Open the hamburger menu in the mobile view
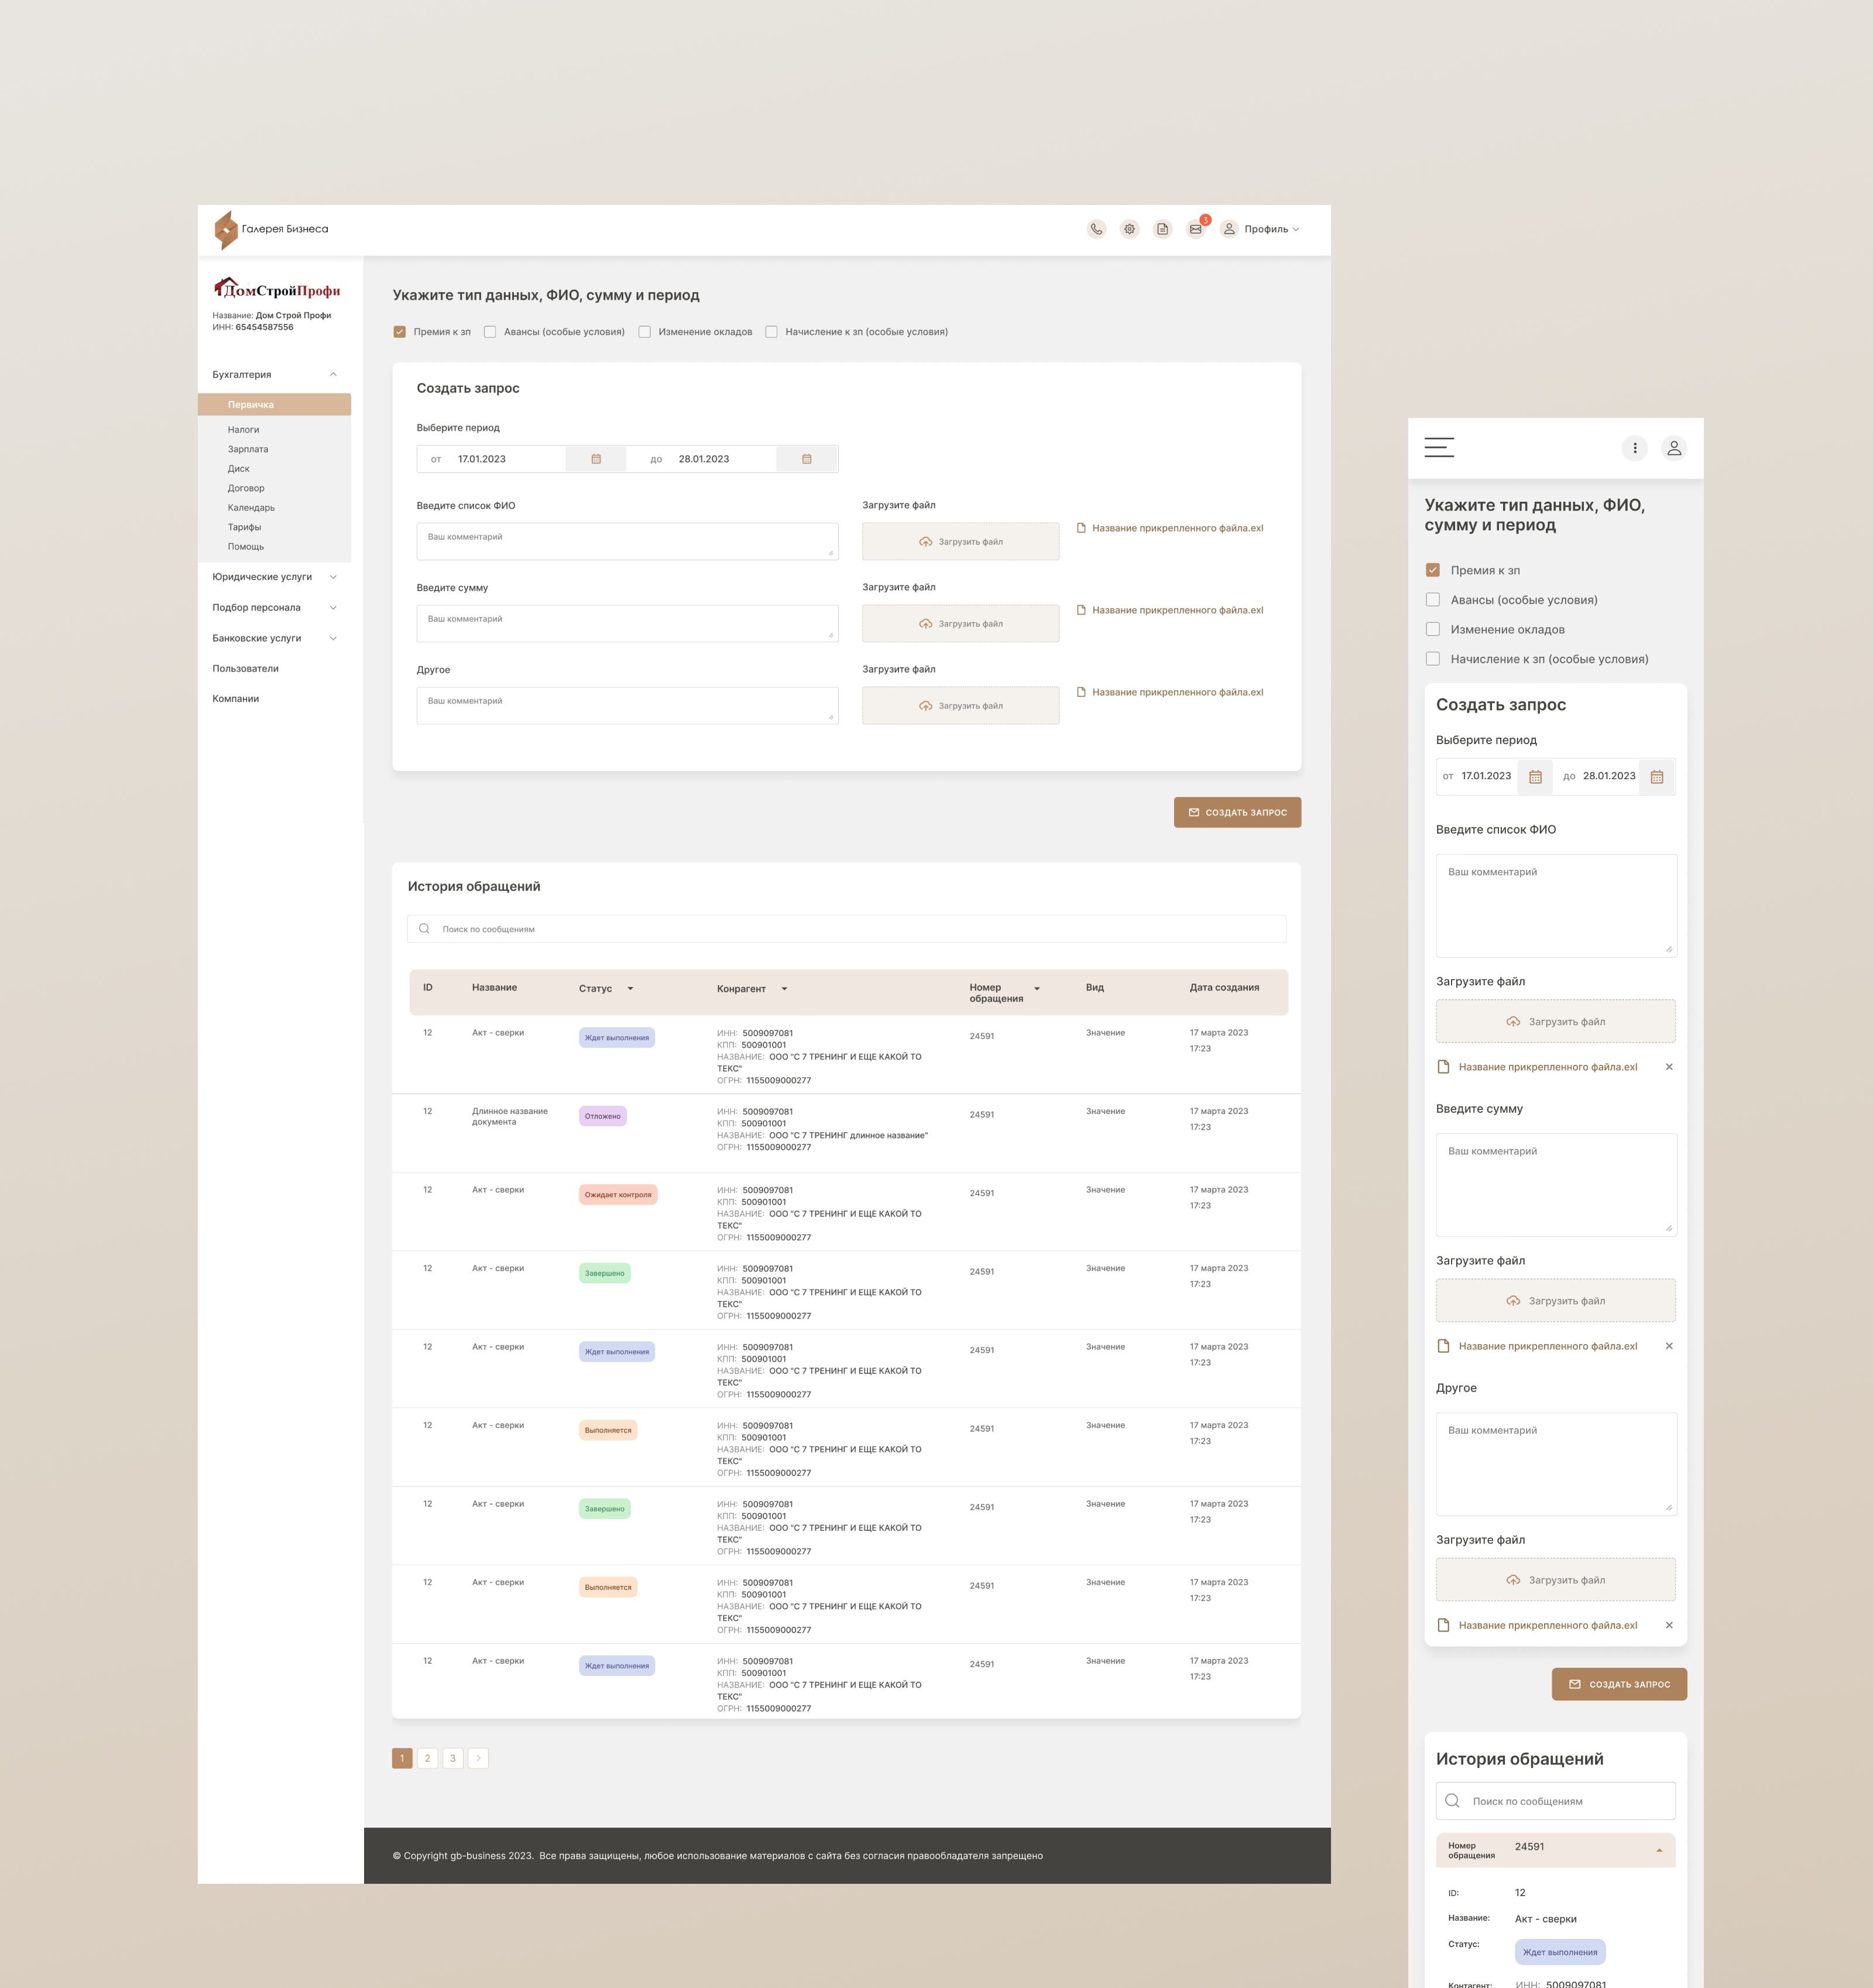This screenshot has height=1988, width=1873. 1439,447
